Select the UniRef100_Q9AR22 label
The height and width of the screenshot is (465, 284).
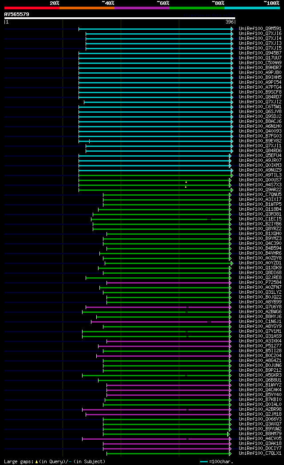pos(260,190)
